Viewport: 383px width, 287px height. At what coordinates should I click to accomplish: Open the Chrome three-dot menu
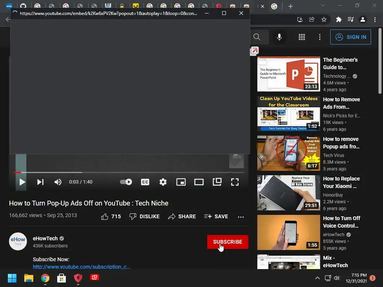pyautogui.click(x=375, y=19)
